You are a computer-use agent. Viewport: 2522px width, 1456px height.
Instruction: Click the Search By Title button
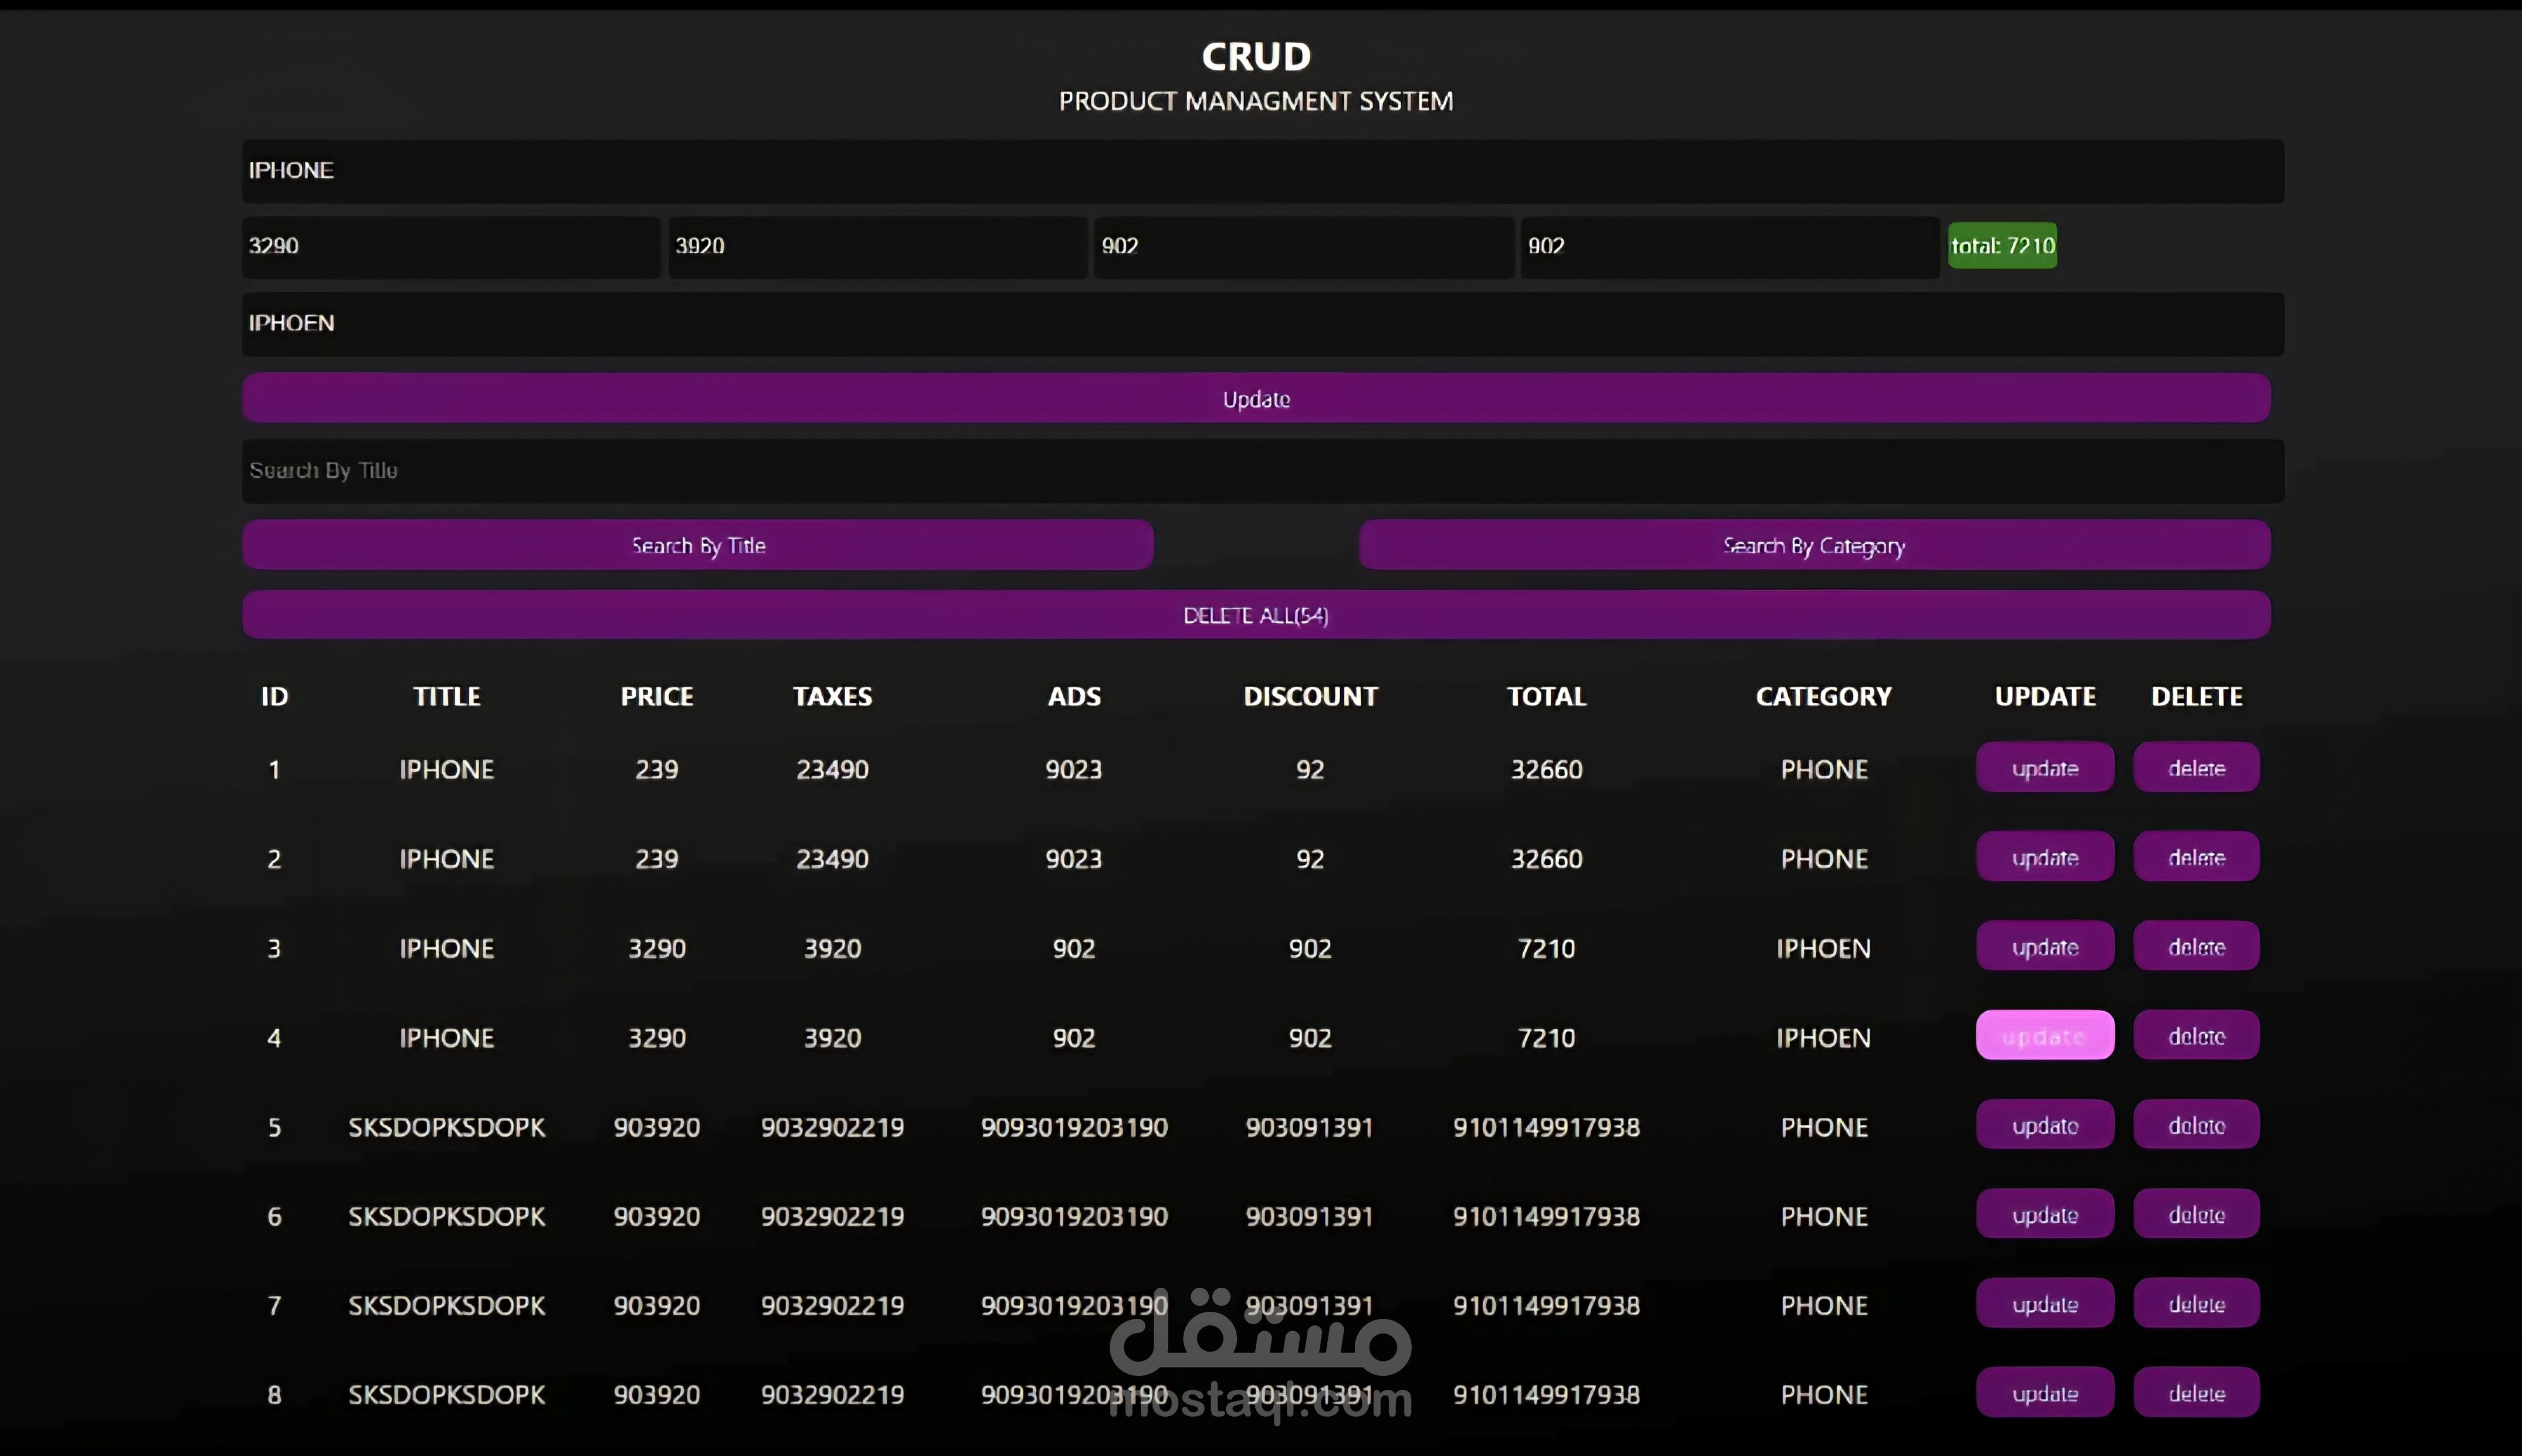tap(697, 545)
